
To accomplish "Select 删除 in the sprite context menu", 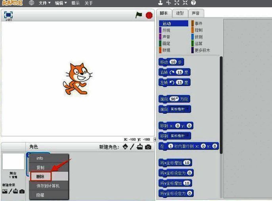I will [x=40, y=176].
